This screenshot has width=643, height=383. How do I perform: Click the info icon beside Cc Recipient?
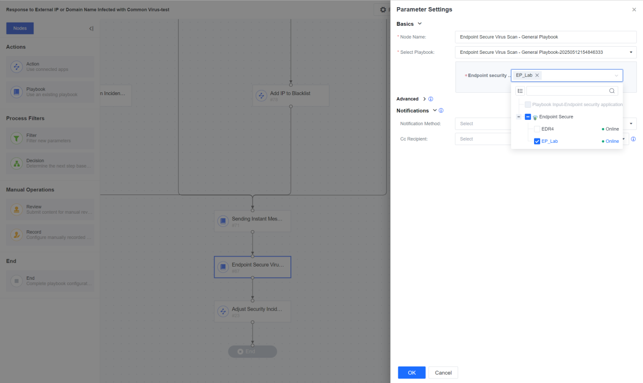coord(633,139)
